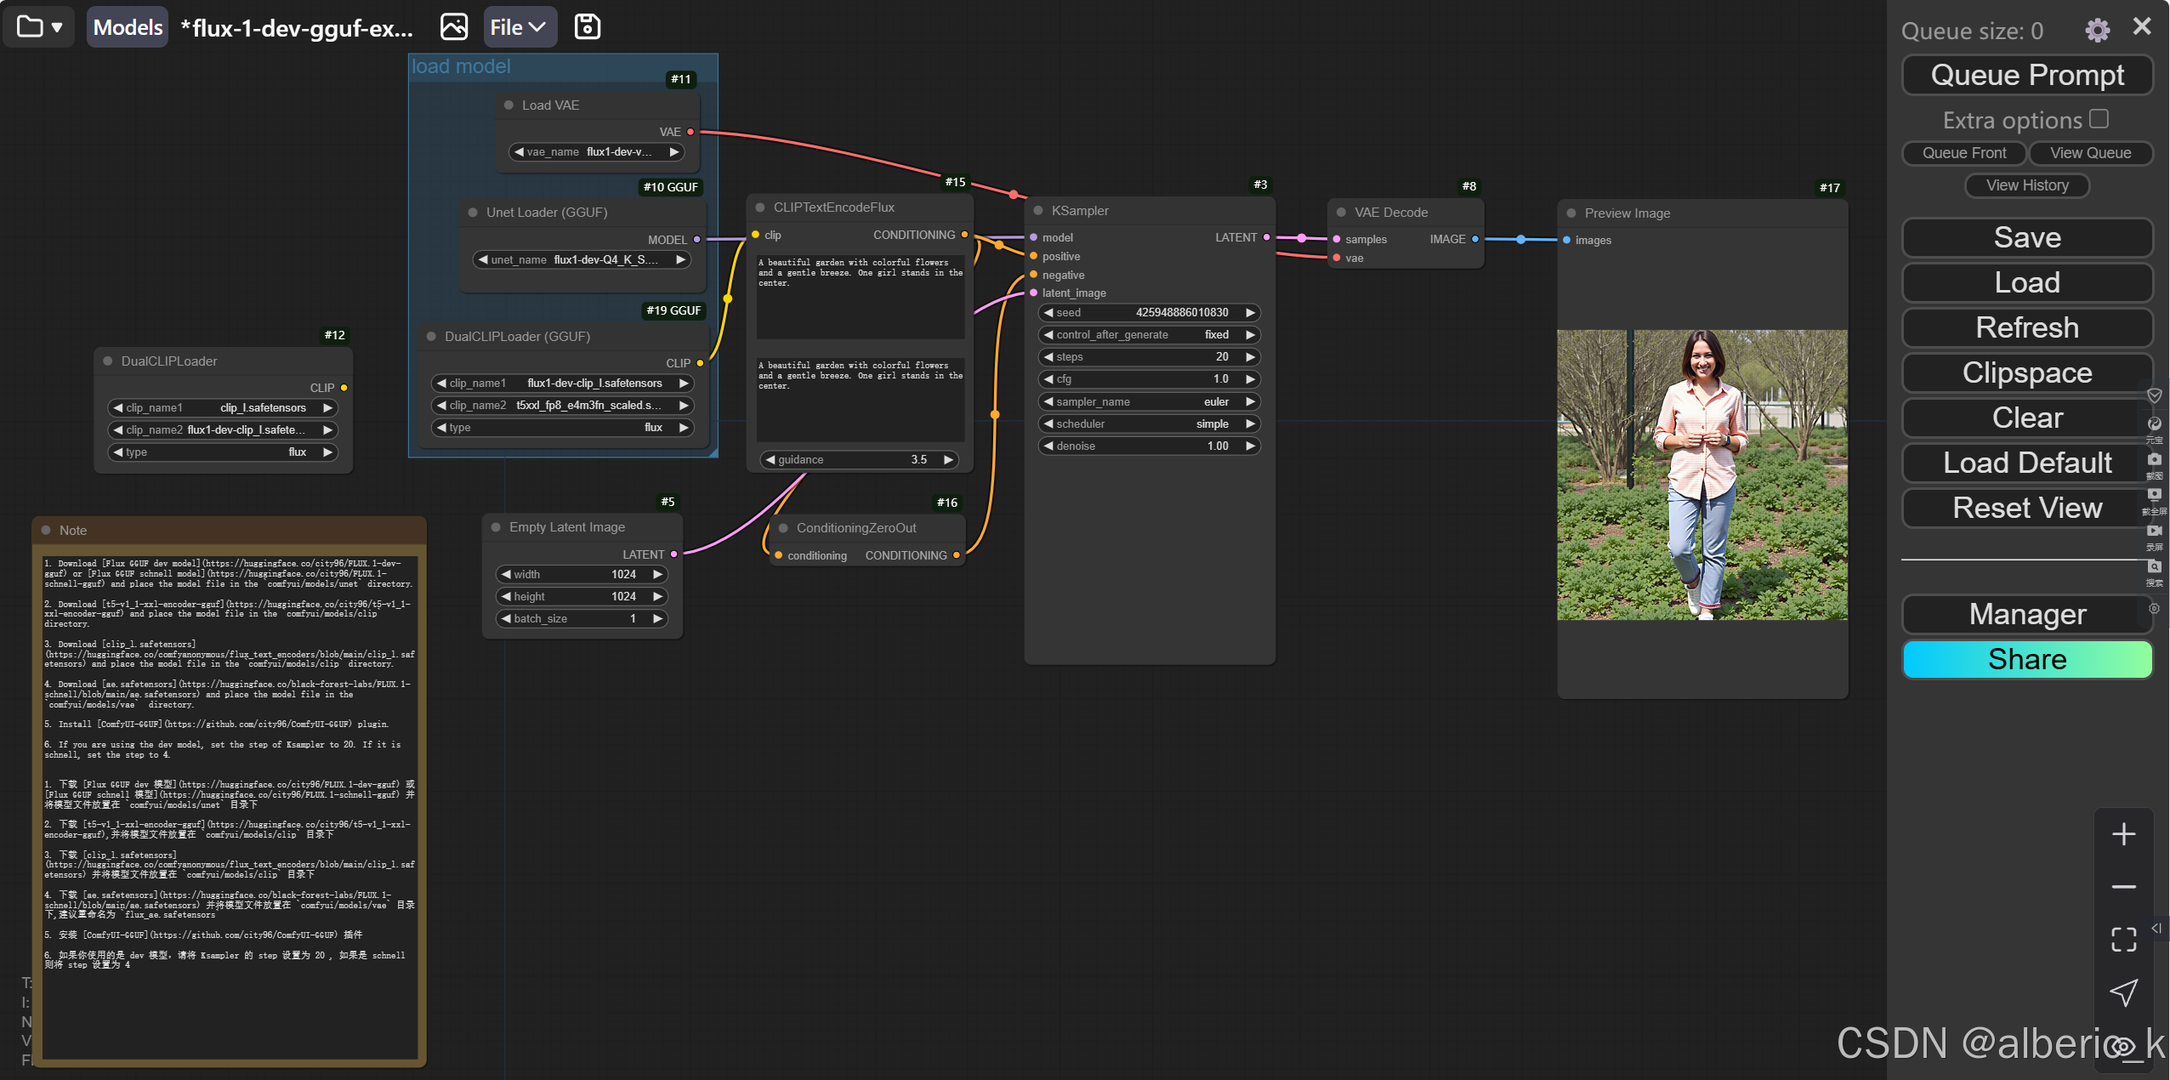Open the workflows folder icon
Image resolution: width=2170 pixels, height=1080 pixels.
pos(31,27)
